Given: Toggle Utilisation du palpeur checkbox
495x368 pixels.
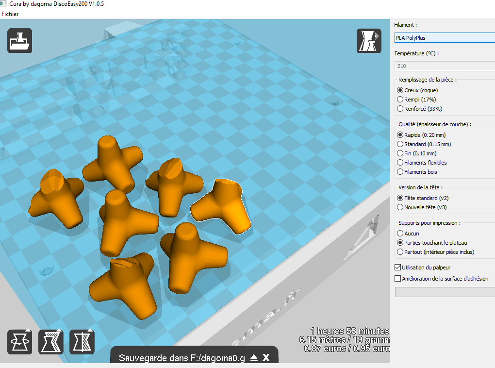Looking at the screenshot, I should tap(422, 268).
